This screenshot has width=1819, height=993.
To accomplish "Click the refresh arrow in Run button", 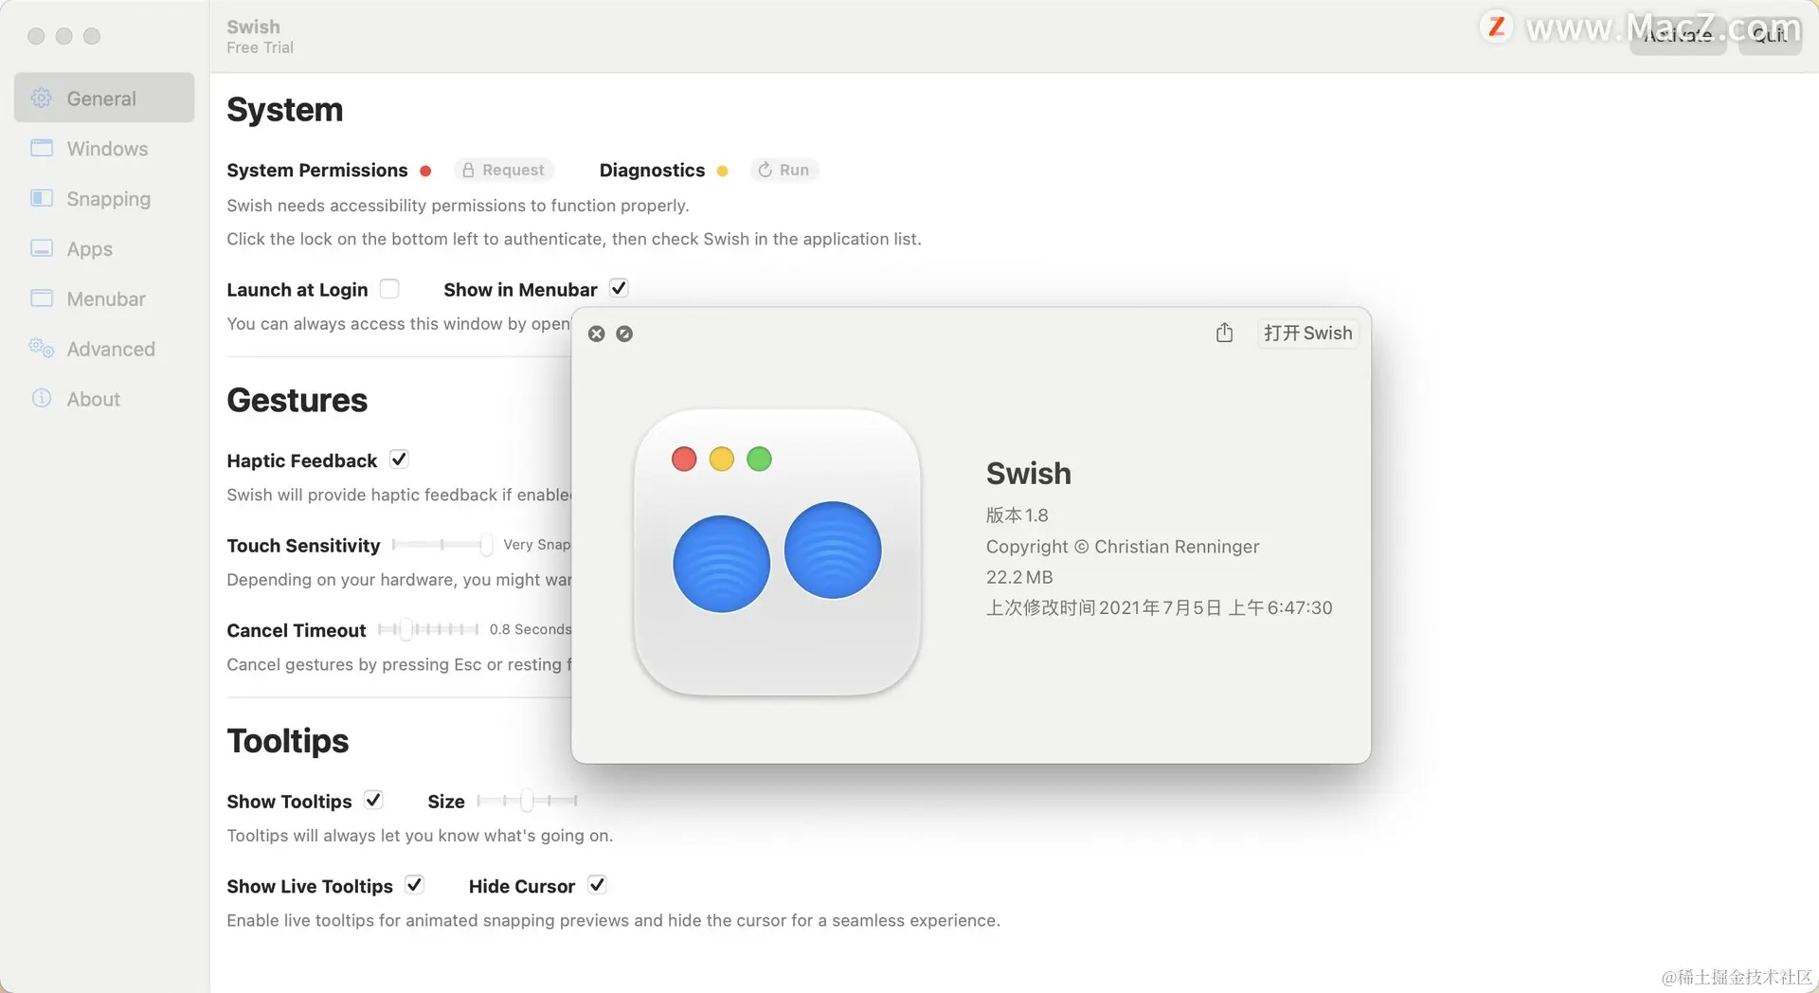I will click(x=765, y=170).
